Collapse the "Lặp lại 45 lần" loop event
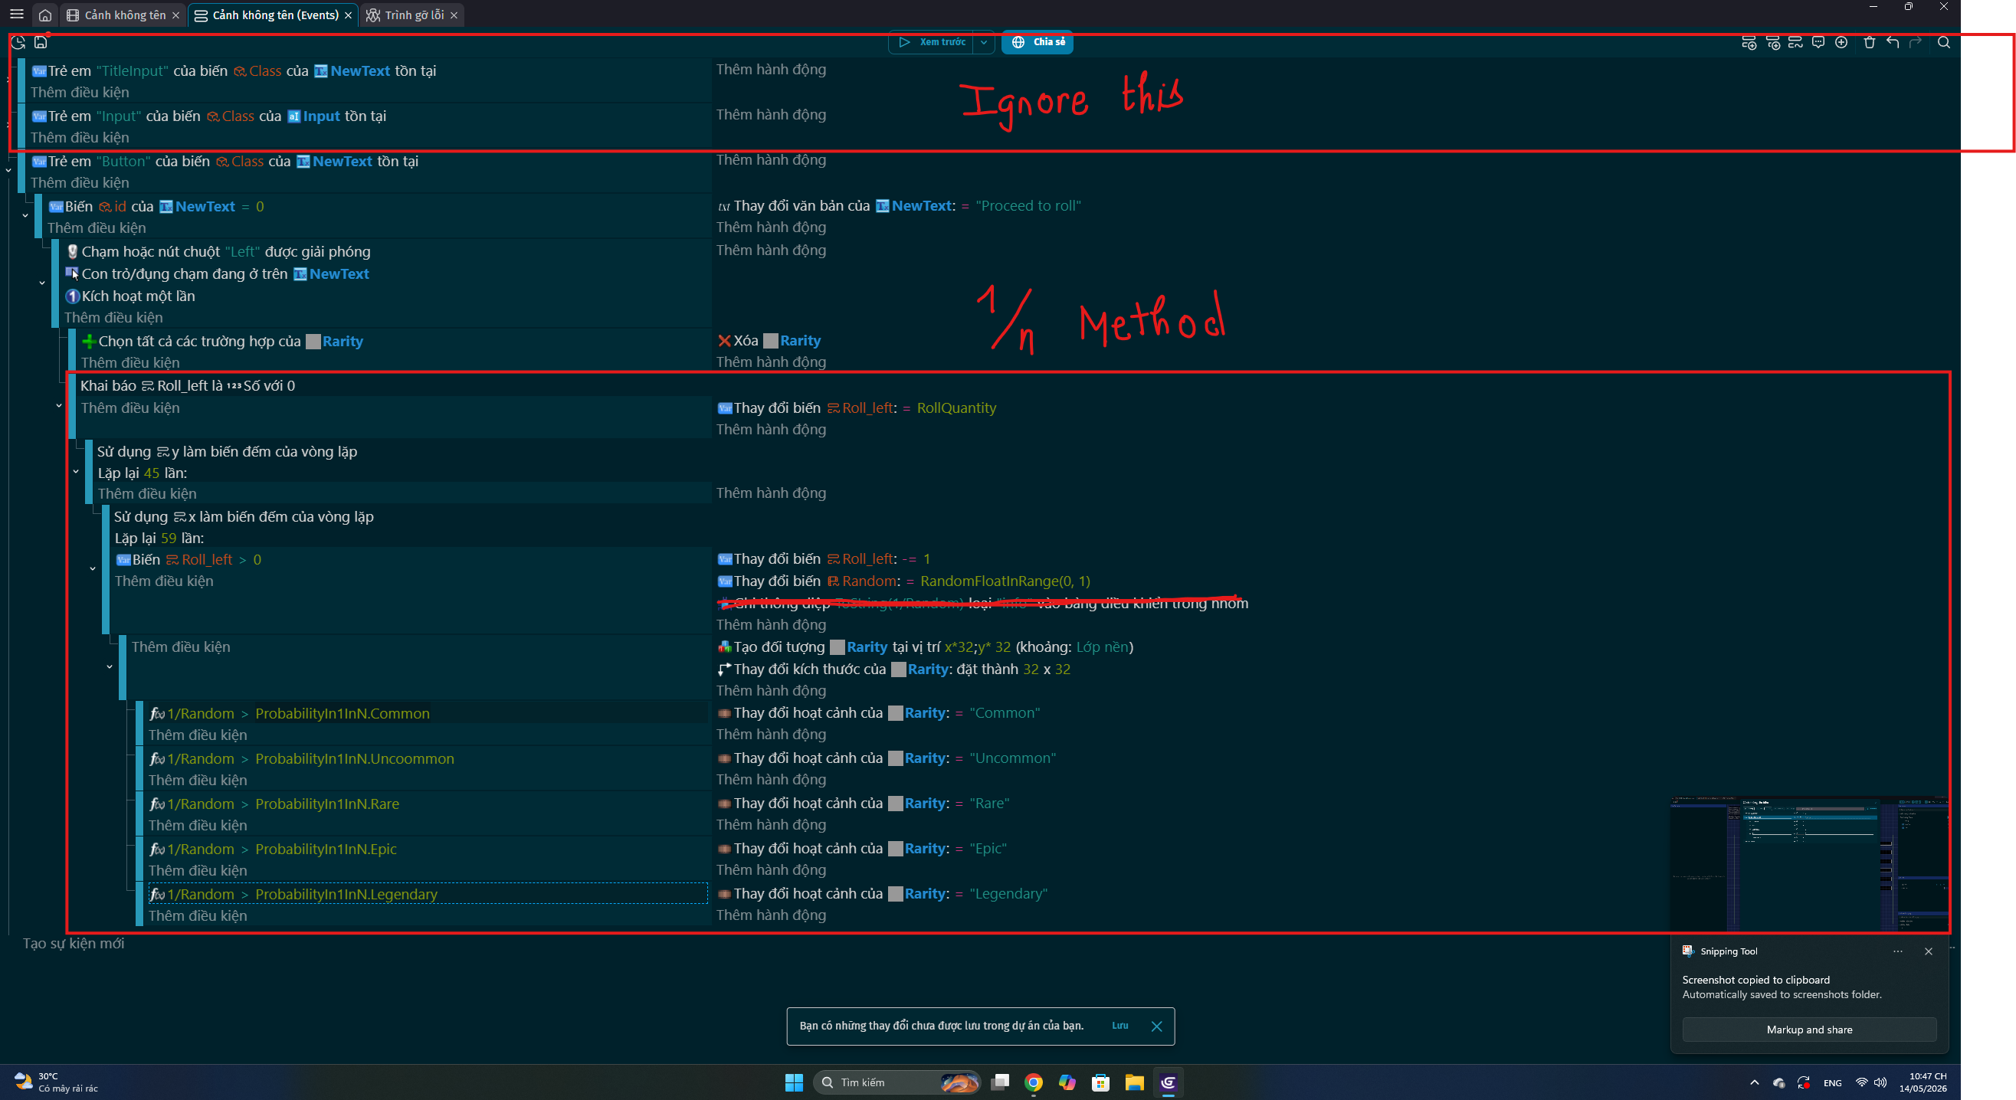 pyautogui.click(x=76, y=472)
